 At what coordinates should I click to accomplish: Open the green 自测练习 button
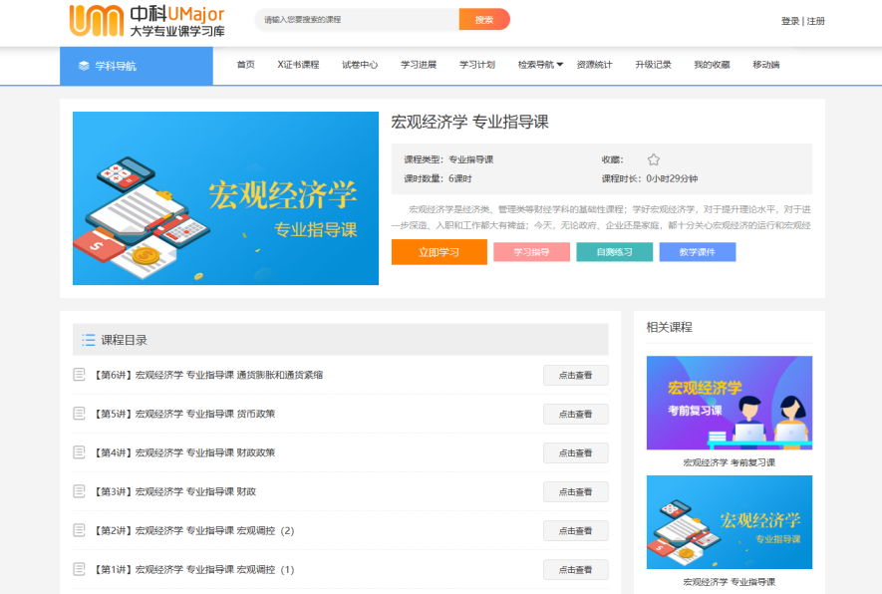[x=614, y=252]
